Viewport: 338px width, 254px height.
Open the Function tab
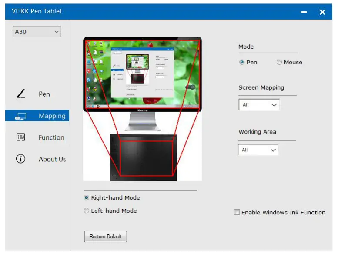tap(37, 137)
